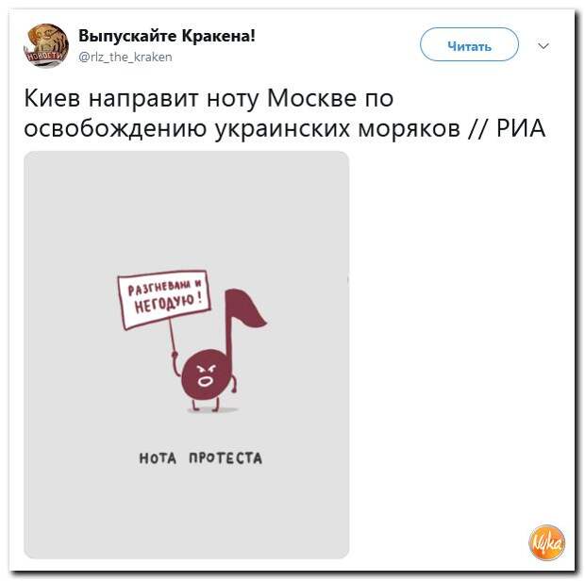
Task: Open the display name Выпускайте Кракена!
Action: pos(167,36)
